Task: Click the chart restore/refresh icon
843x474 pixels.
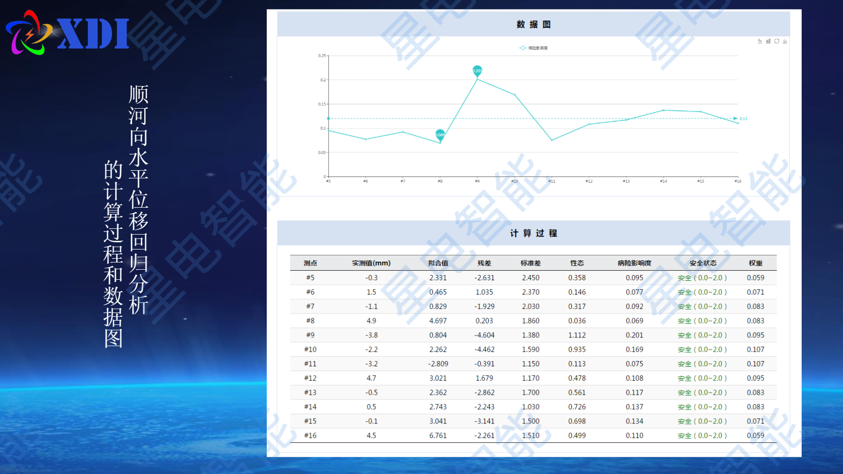Action: (777, 41)
